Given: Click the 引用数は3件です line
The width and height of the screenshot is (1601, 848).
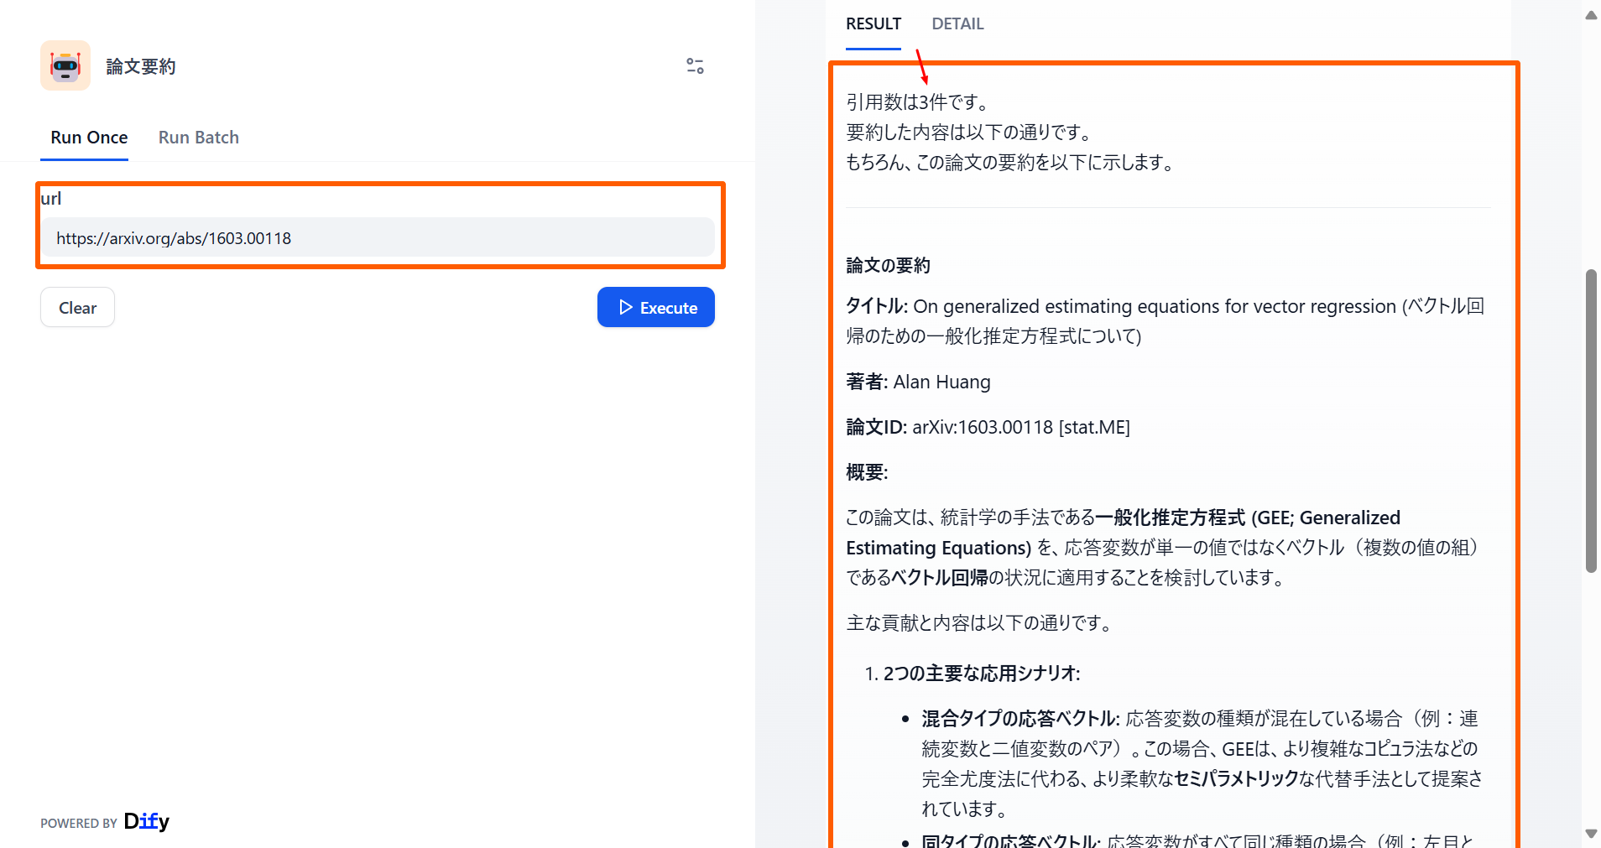Looking at the screenshot, I should 919,102.
